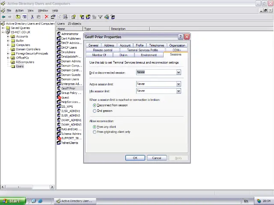Expand the Builtin tree node
The height and width of the screenshot is (205, 274).
[x=8, y=41]
